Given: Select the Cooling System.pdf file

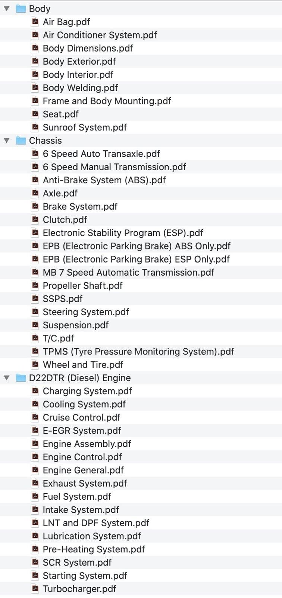Looking at the screenshot, I should coord(84,404).
